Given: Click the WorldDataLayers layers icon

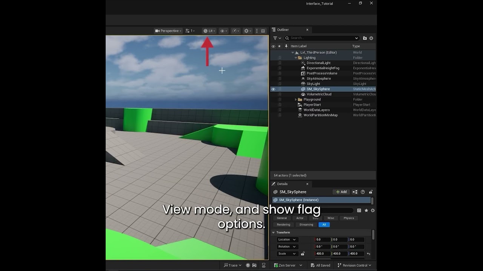Looking at the screenshot, I should (300, 110).
